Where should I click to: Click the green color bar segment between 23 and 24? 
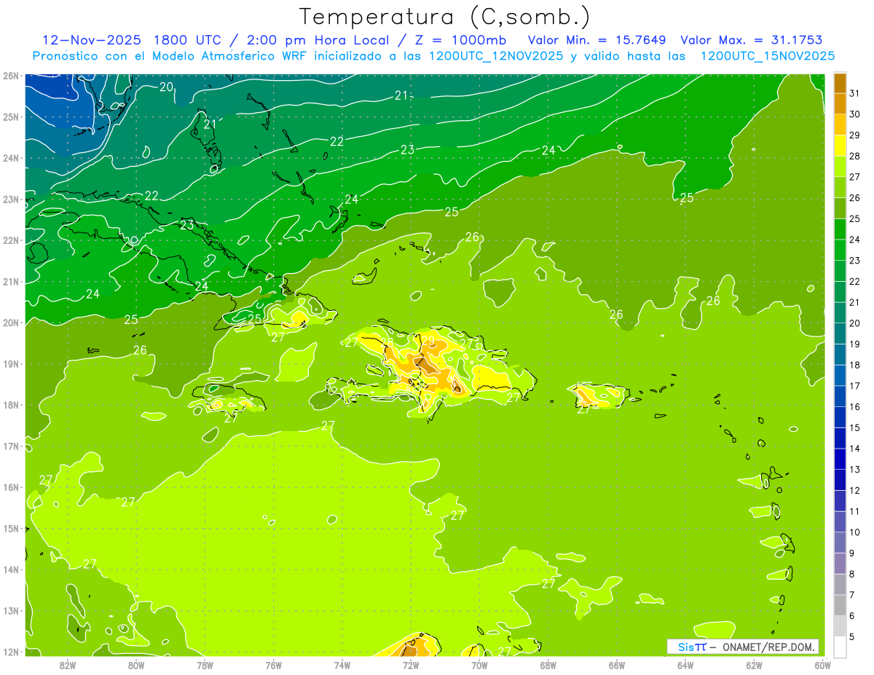pos(840,250)
